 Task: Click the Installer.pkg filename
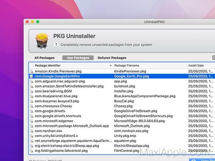tap(124, 91)
